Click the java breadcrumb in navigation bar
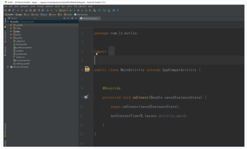The image size is (247, 149). (44, 15)
